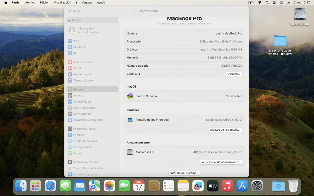Open Wi-Fi settings in the sidebar
Image resolution: width=314 pixels, height=196 pixels.
[x=76, y=41]
